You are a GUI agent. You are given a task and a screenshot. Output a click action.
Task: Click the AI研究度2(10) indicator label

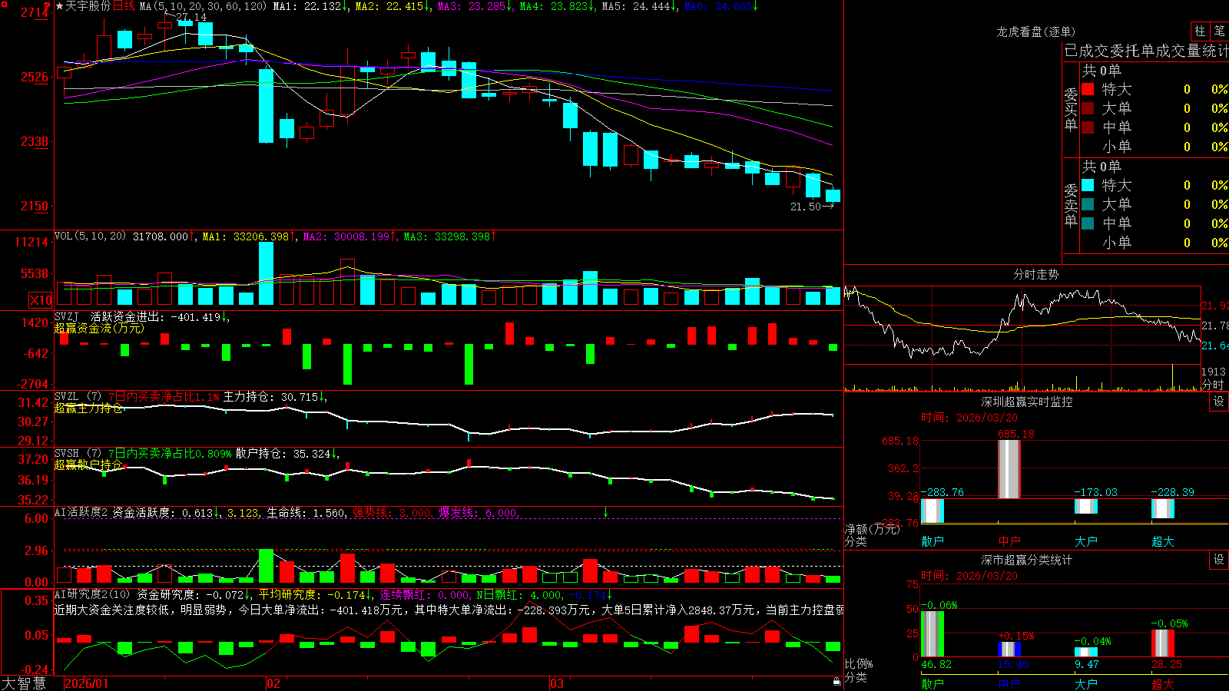(92, 594)
